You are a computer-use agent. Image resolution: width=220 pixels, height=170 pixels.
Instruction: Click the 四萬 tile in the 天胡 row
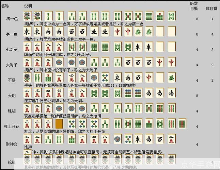tap(49, 93)
